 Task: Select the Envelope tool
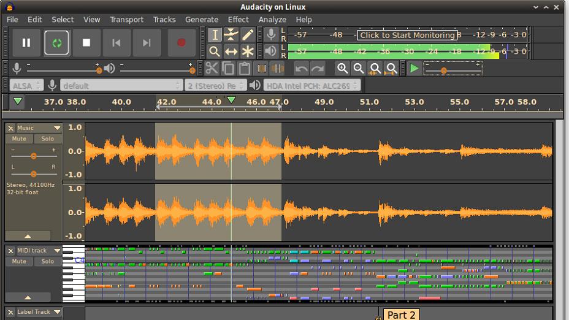click(231, 35)
